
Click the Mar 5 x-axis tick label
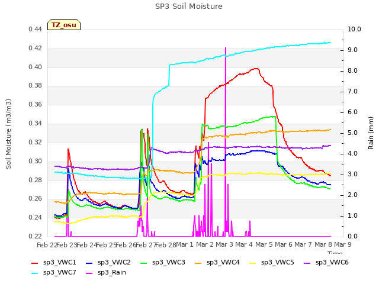[x=264, y=244]
